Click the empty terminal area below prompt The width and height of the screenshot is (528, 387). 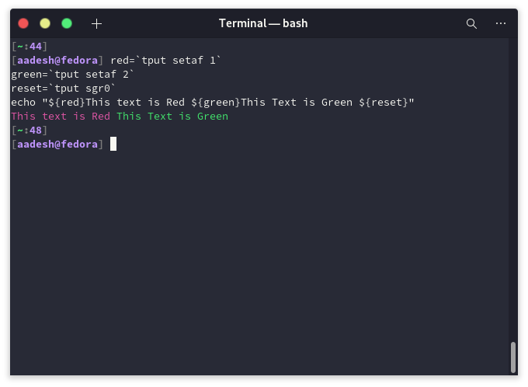(x=259, y=263)
